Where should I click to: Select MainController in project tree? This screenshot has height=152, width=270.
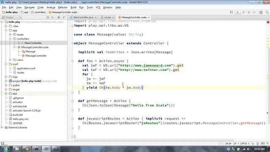pyautogui.click(x=33, y=43)
